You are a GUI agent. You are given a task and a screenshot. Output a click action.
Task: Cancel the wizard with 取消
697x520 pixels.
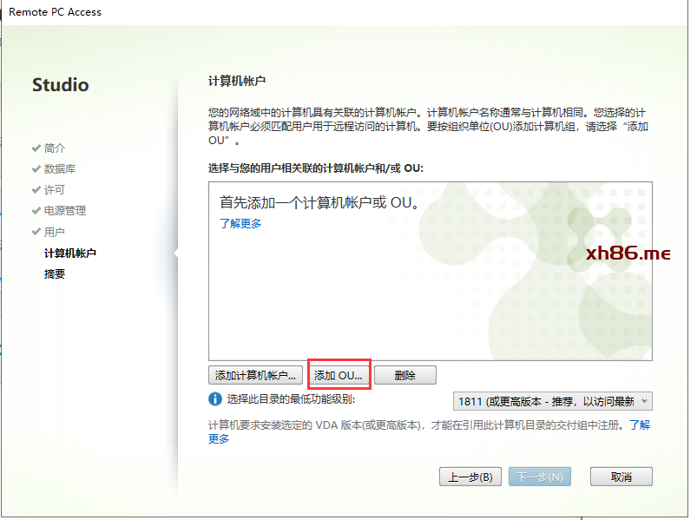click(621, 477)
